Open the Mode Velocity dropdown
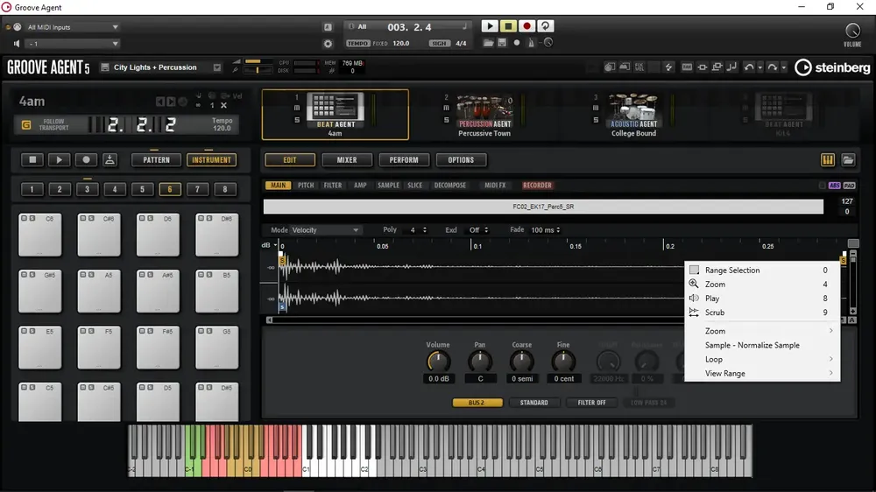This screenshot has width=876, height=492. [x=325, y=230]
